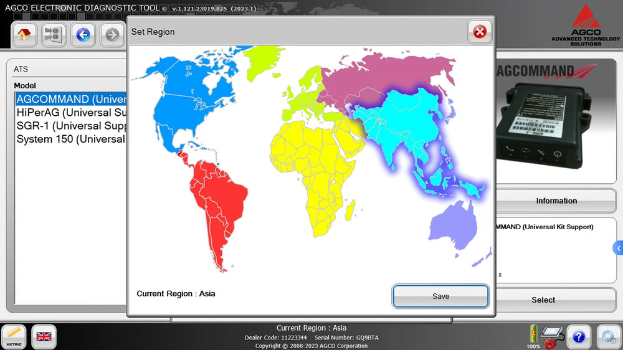Open language selection via UK flag

click(x=44, y=336)
